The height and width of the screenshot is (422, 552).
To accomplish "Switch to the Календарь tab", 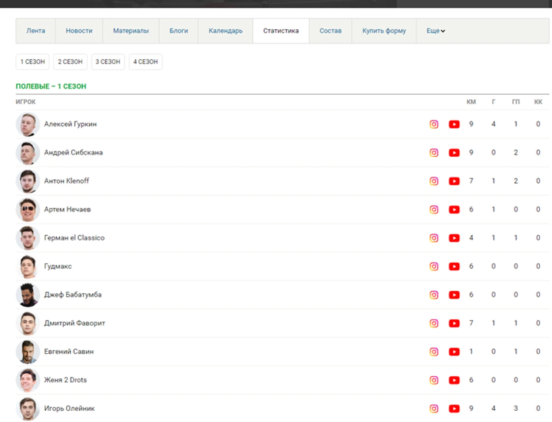I will click(225, 31).
